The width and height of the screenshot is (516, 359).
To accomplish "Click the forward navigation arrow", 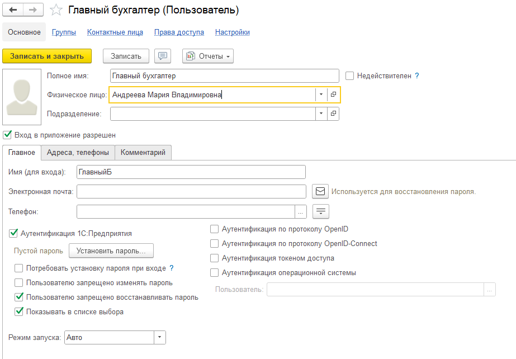I will tap(33, 10).
